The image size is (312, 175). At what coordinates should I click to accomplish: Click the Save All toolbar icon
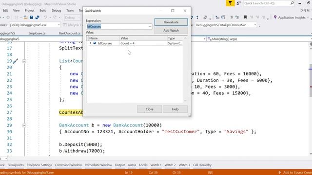click(x=37, y=17)
